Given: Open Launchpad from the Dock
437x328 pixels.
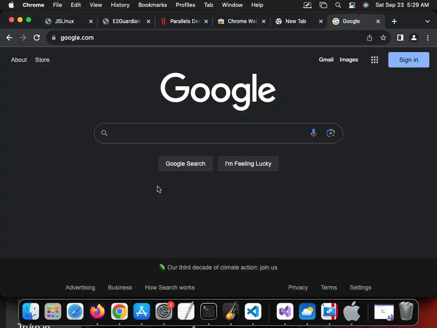Looking at the screenshot, I should (52, 311).
